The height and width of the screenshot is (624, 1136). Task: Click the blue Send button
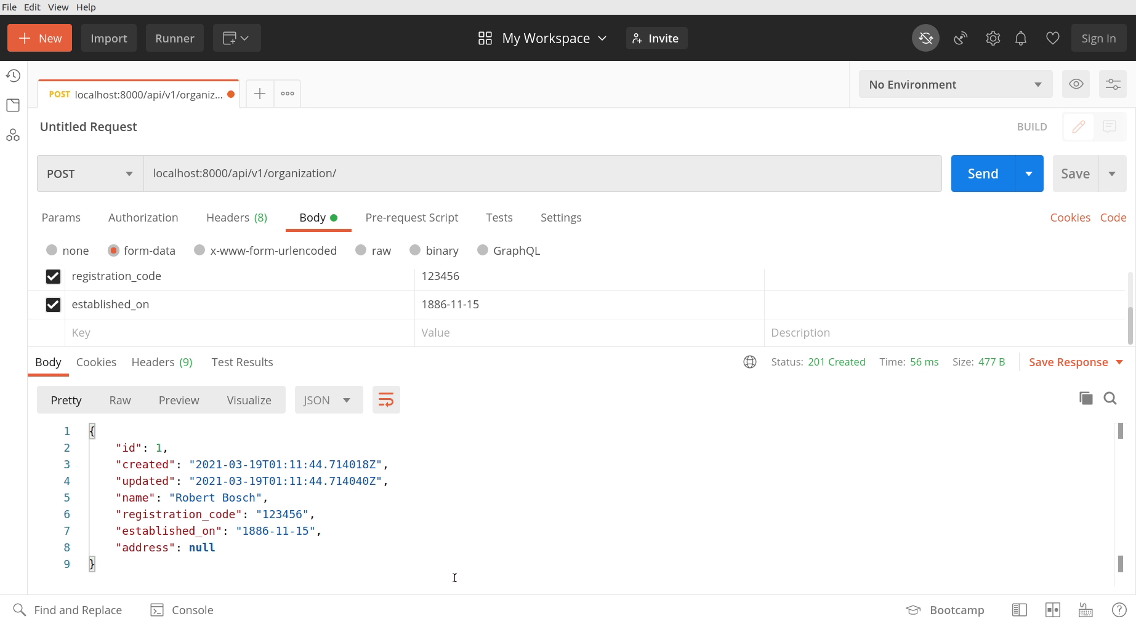[983, 174]
